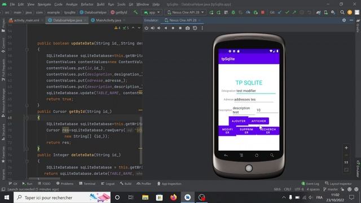Switch to the activity_main.xml tab
The image size is (361, 203).
26,20
